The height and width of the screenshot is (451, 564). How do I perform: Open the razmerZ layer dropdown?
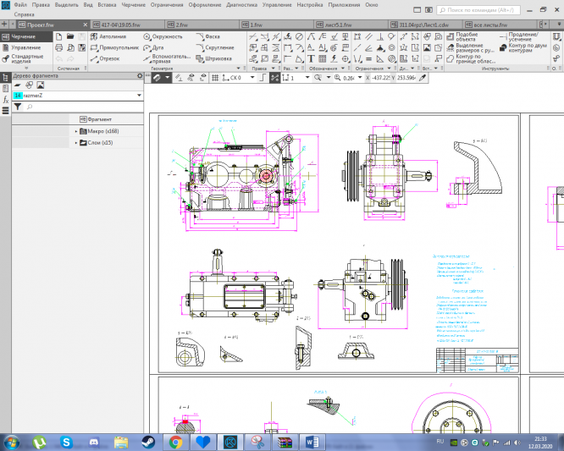pyautogui.click(x=139, y=96)
